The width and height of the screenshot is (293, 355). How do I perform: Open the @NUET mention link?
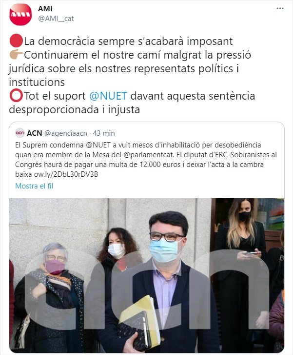pyautogui.click(x=108, y=96)
